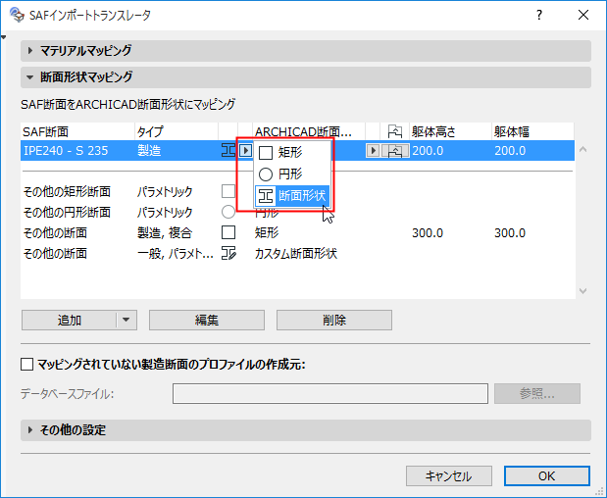
Task: Click カスタム断面形状 cell
Action: (x=296, y=254)
